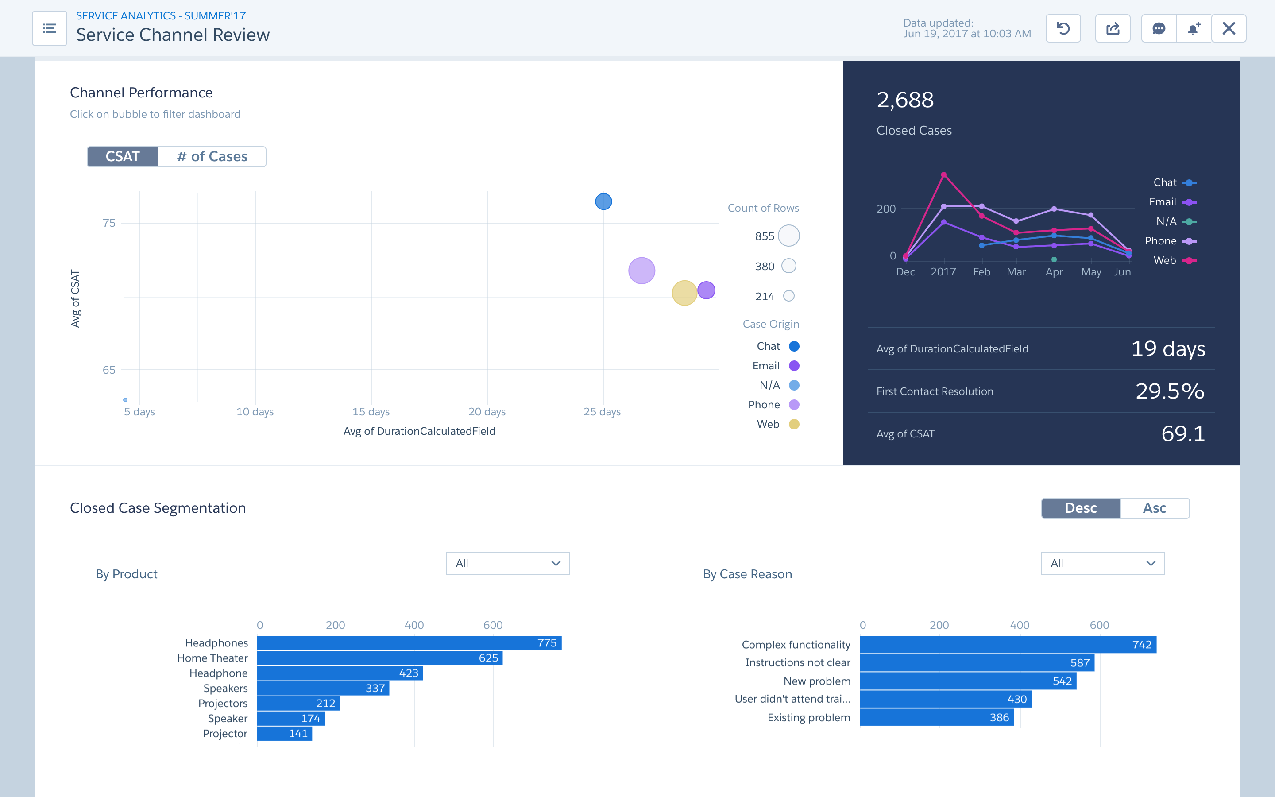Click the blue Chat bubble in chart
Screen dimensions: 1275x797
coord(603,201)
